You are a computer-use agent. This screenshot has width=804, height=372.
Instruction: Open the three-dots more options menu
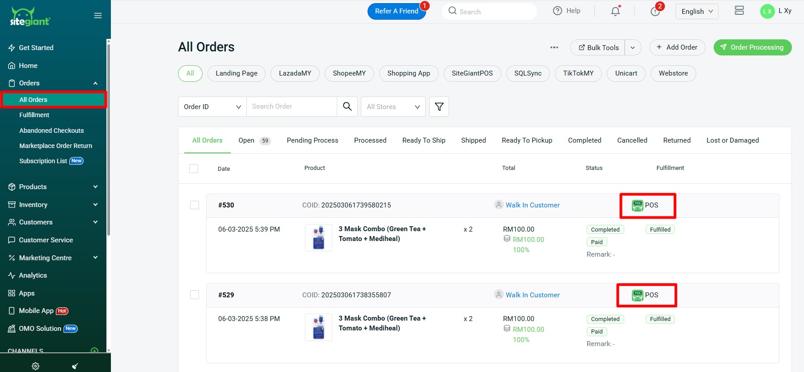554,47
